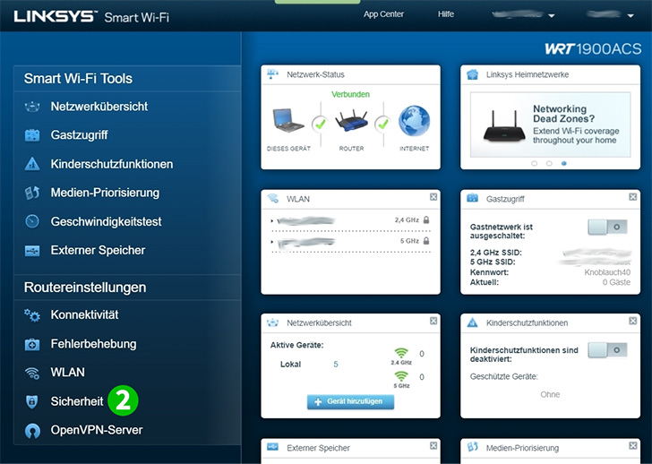Open Hilfe in the top bar
Screen dimensions: 652x464
[446, 14]
